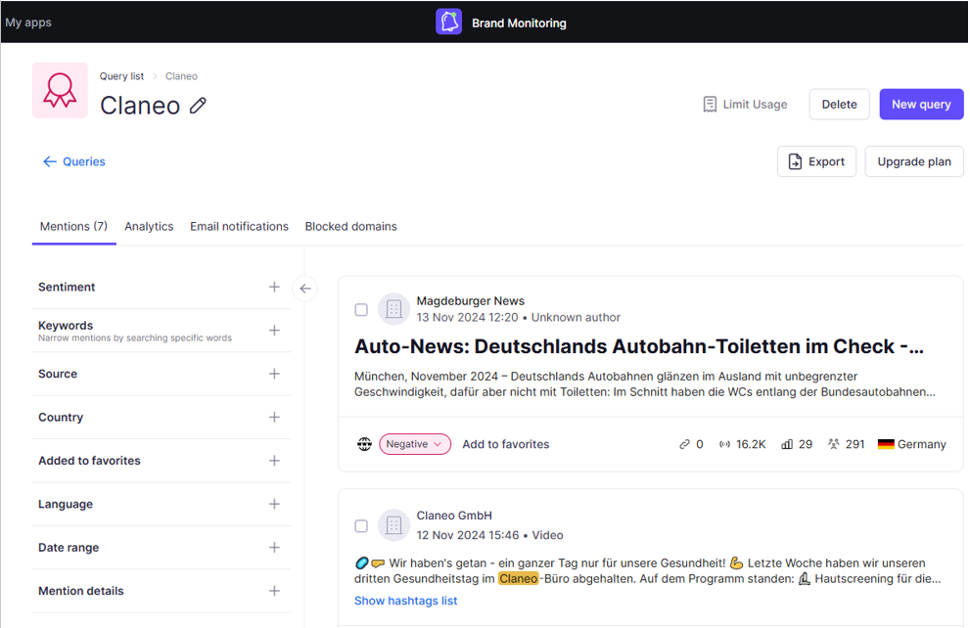This screenshot has height=628, width=970.
Task: Click the highlighted Claneo keyword in mention
Action: coord(519,579)
